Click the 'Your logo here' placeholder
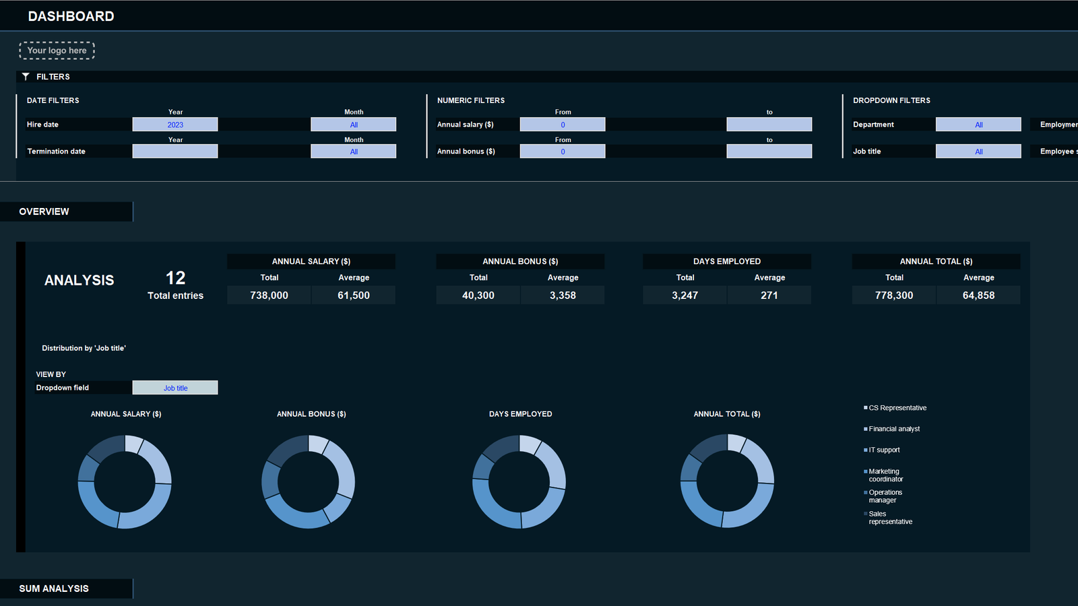Viewport: 1078px width, 606px height. [x=57, y=50]
